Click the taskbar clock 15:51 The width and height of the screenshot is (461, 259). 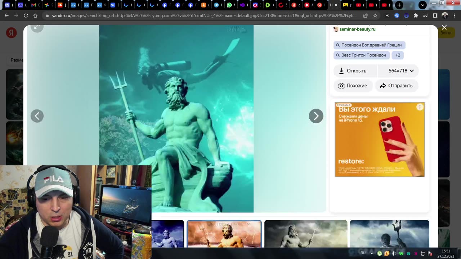pos(446,251)
